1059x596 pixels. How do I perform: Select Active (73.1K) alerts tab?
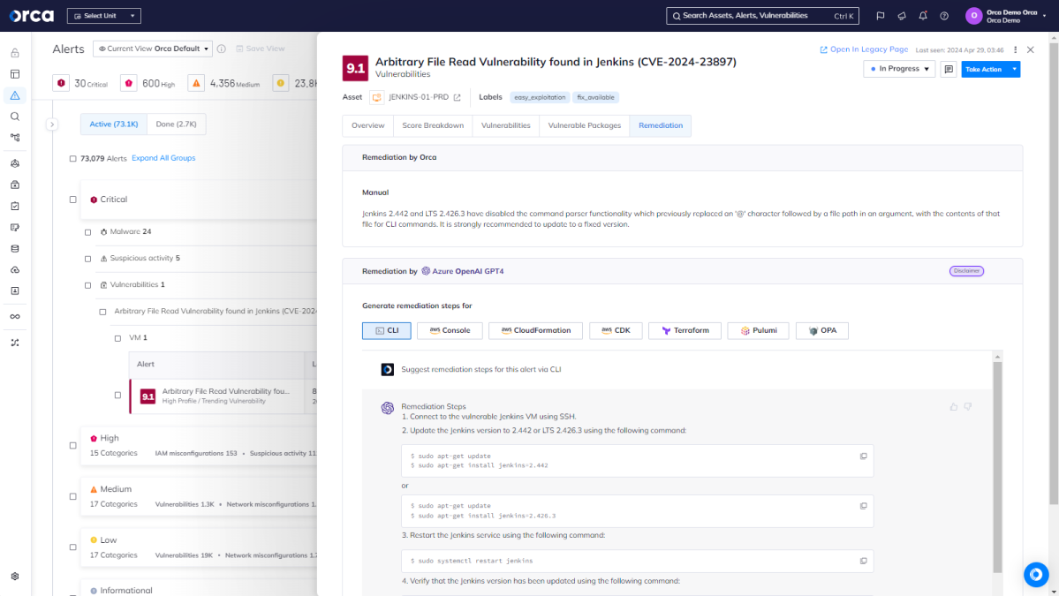pyautogui.click(x=113, y=124)
